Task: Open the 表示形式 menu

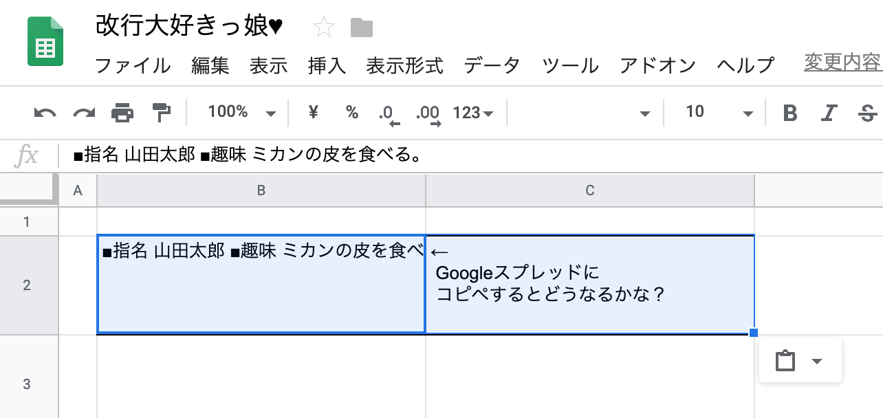Action: point(404,65)
